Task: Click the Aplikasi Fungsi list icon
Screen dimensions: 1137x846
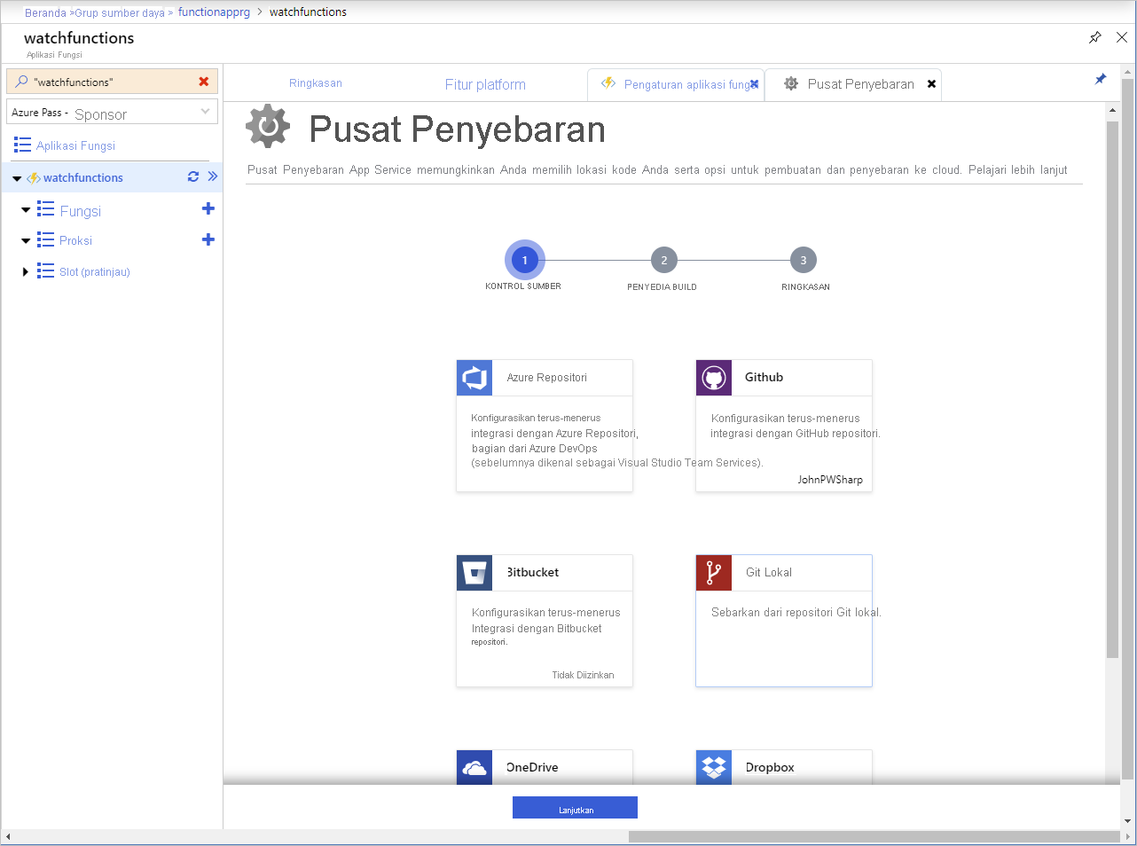Action: [22, 145]
